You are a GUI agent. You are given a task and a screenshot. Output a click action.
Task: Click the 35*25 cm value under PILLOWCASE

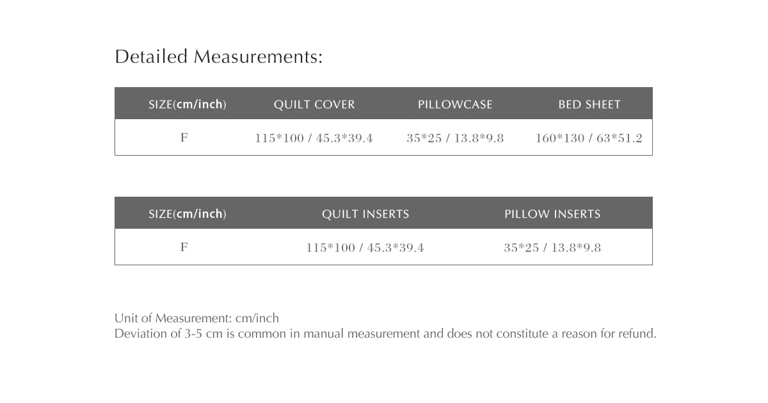(x=424, y=138)
